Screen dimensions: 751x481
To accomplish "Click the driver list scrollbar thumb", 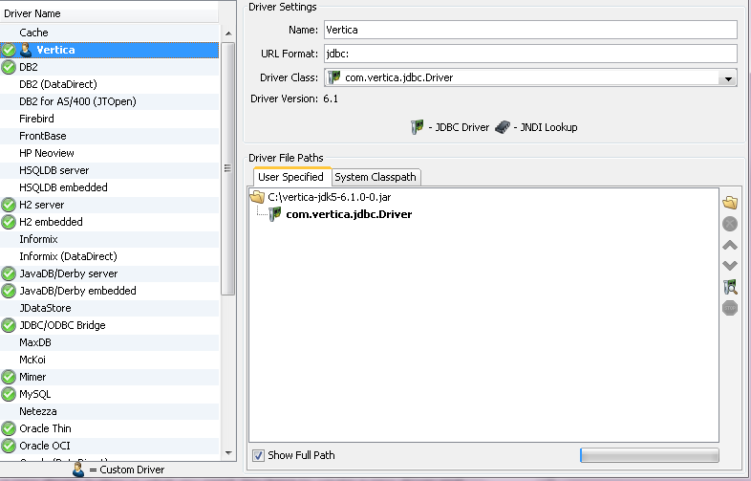I will click(228, 169).
